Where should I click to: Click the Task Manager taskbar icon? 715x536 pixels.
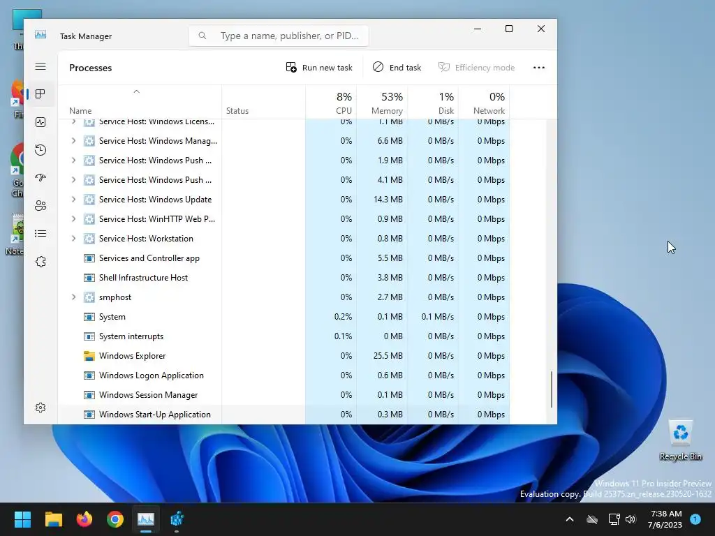(x=146, y=519)
